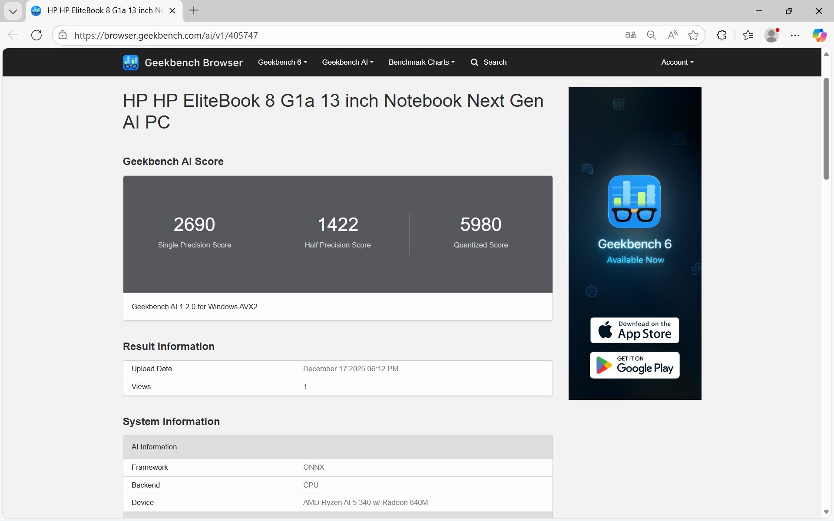Open the search magnifier in the Geekbench navbar
The width and height of the screenshot is (834, 521).
[x=474, y=62]
